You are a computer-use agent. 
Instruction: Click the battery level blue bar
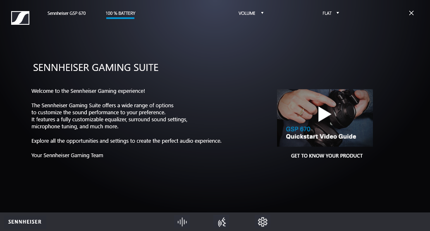click(120, 18)
